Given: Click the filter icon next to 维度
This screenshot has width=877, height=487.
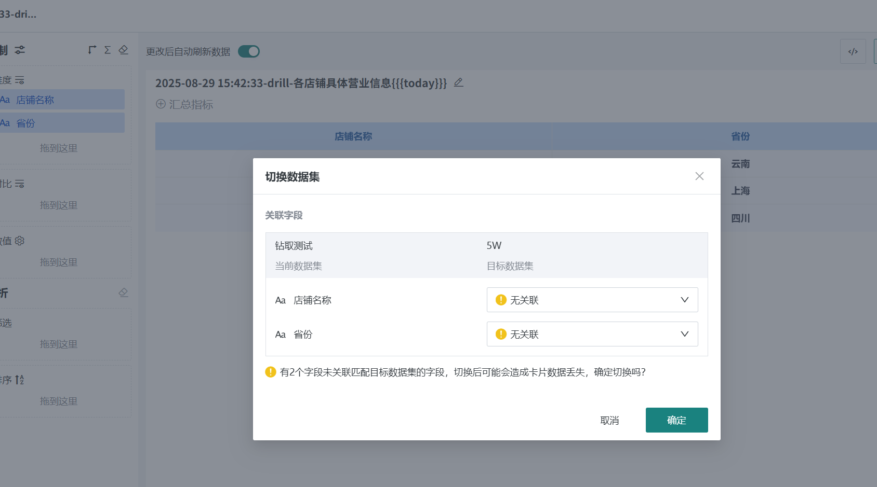Looking at the screenshot, I should [x=19, y=80].
